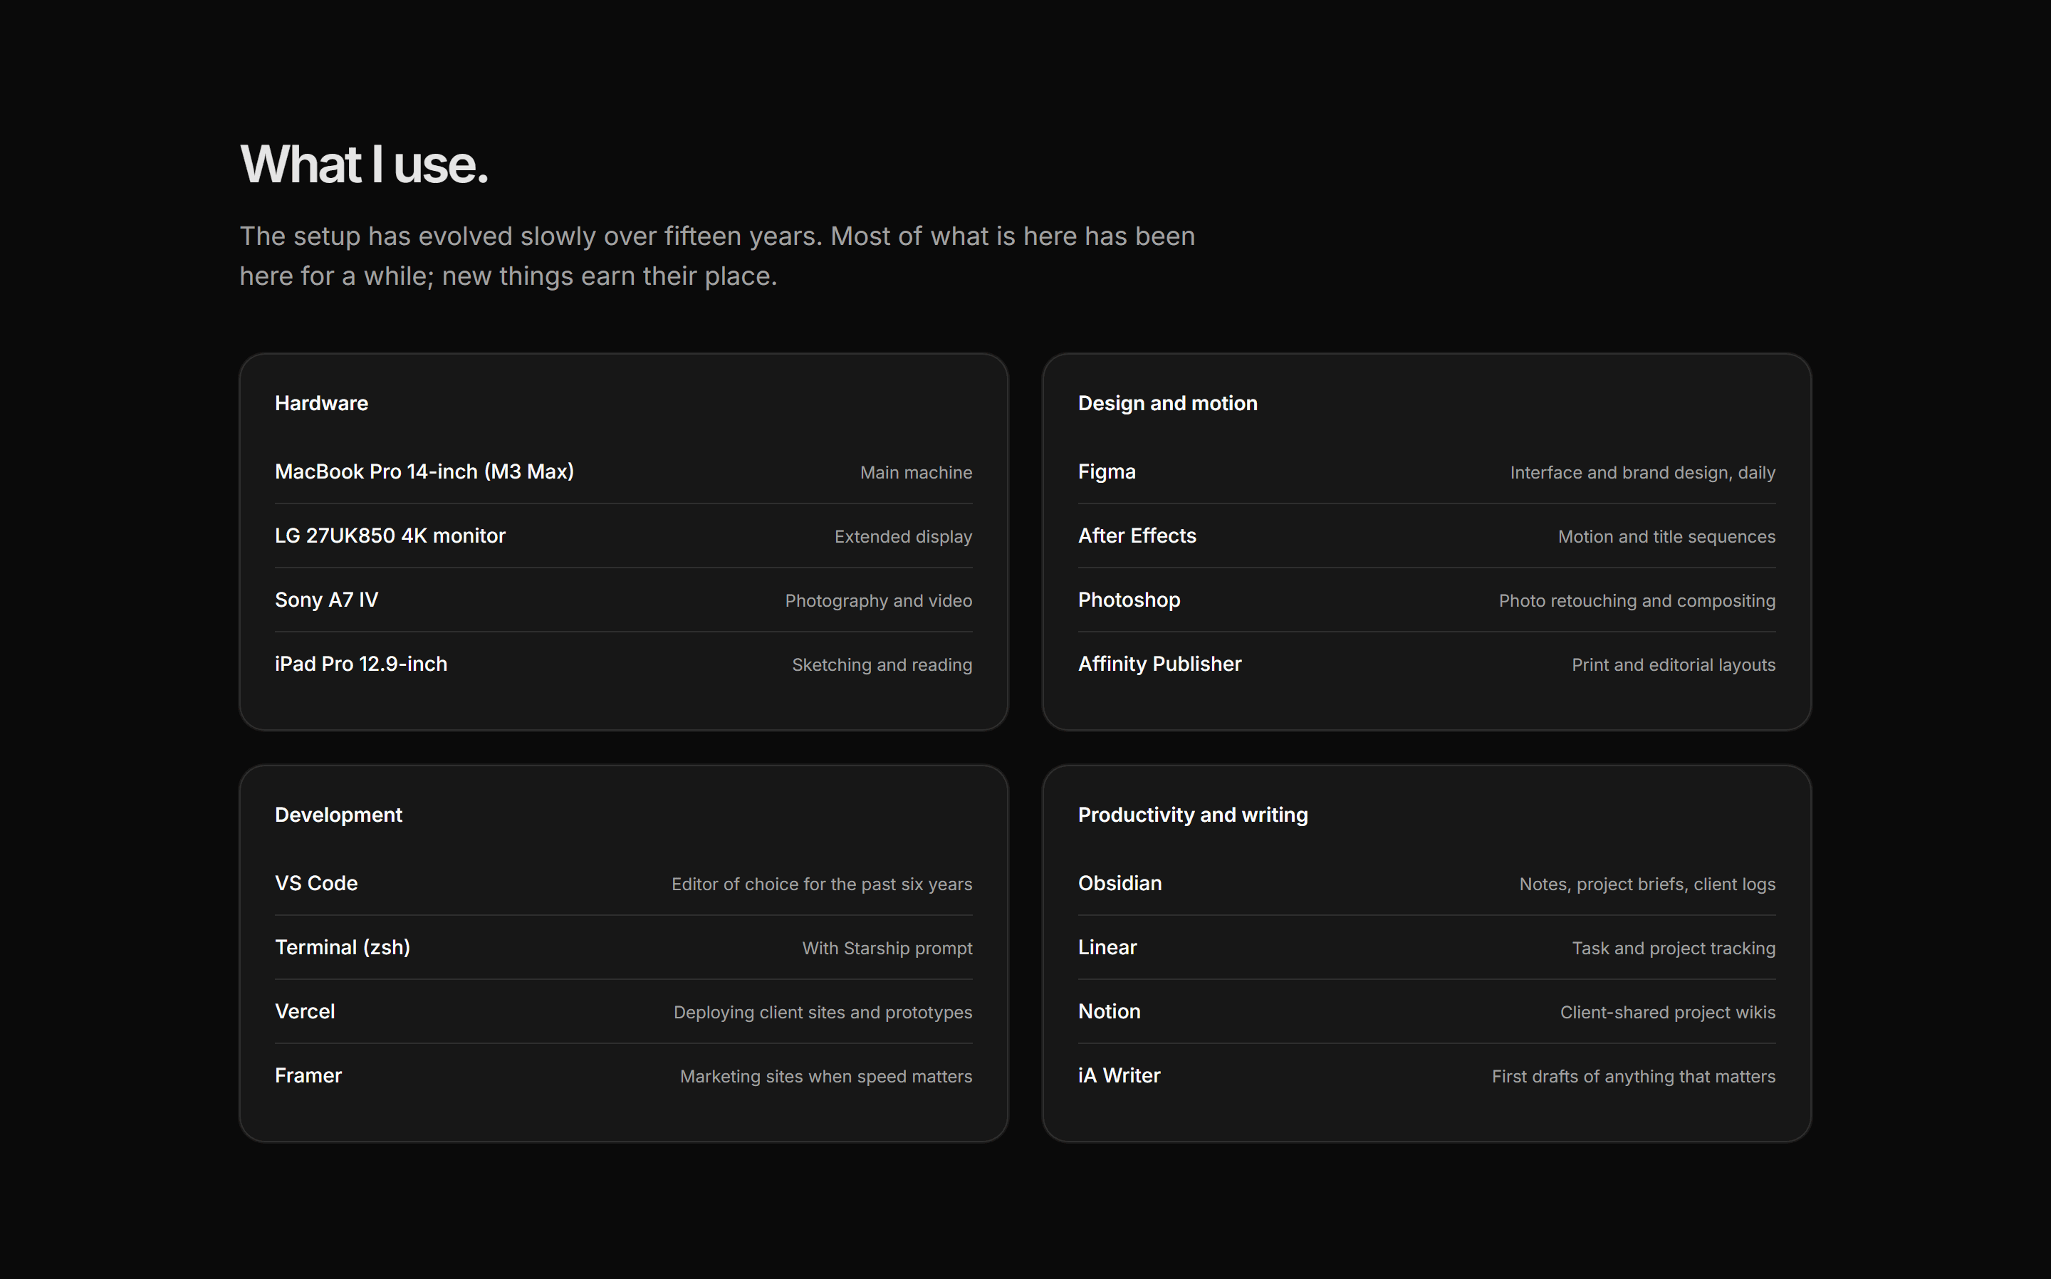Click 'MacBook Pro 14-inch (M3 Max)' entry
Screen dimensions: 2051x1279
[424, 472]
